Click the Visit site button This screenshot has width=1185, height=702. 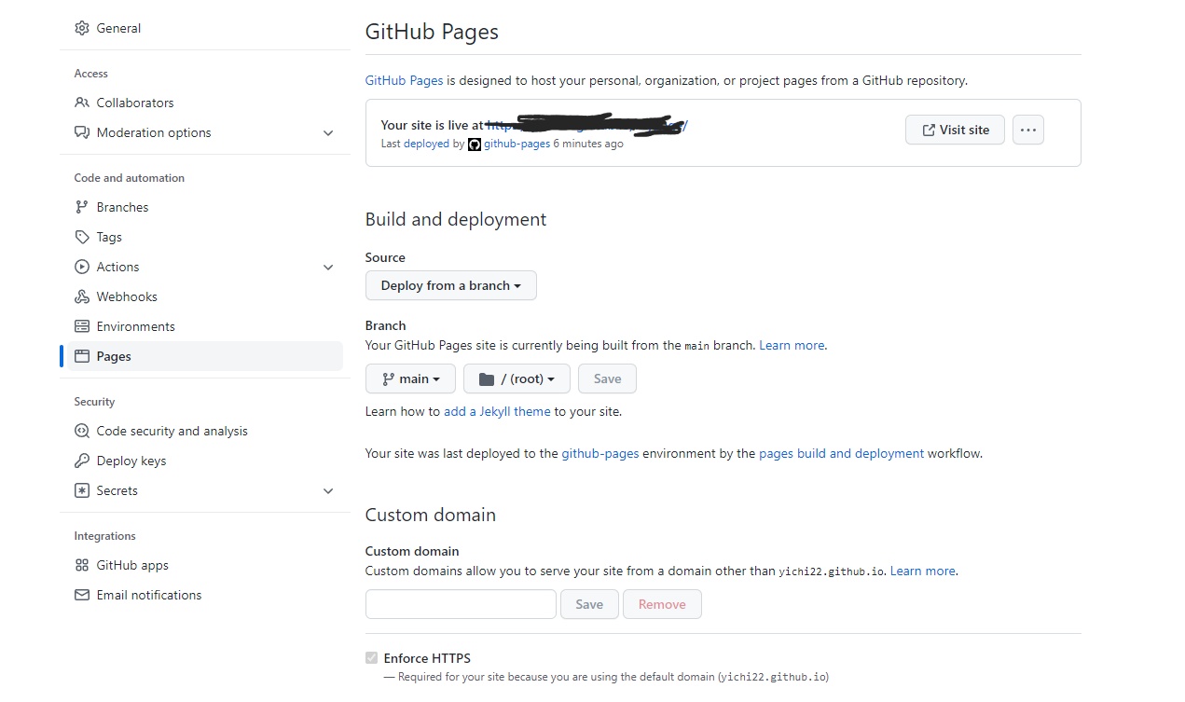tap(955, 130)
